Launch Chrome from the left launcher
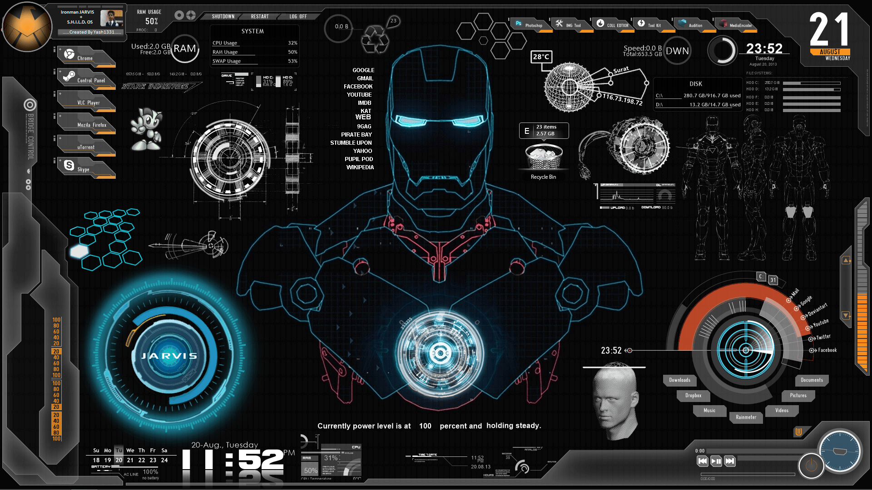 86,57
